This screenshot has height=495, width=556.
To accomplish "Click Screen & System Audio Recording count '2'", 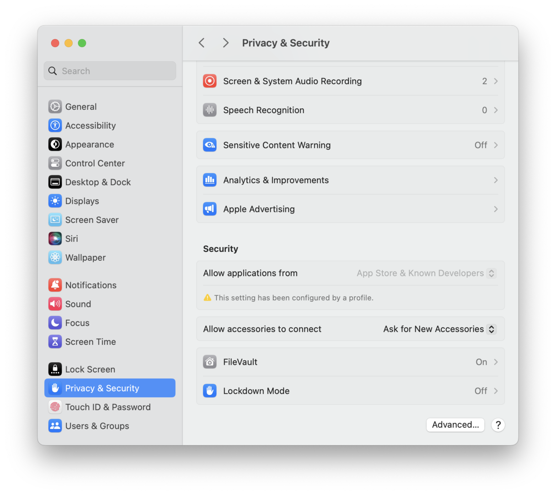I will point(485,81).
